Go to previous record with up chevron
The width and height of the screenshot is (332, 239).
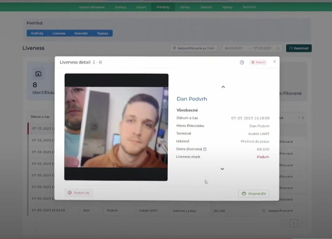point(223,87)
